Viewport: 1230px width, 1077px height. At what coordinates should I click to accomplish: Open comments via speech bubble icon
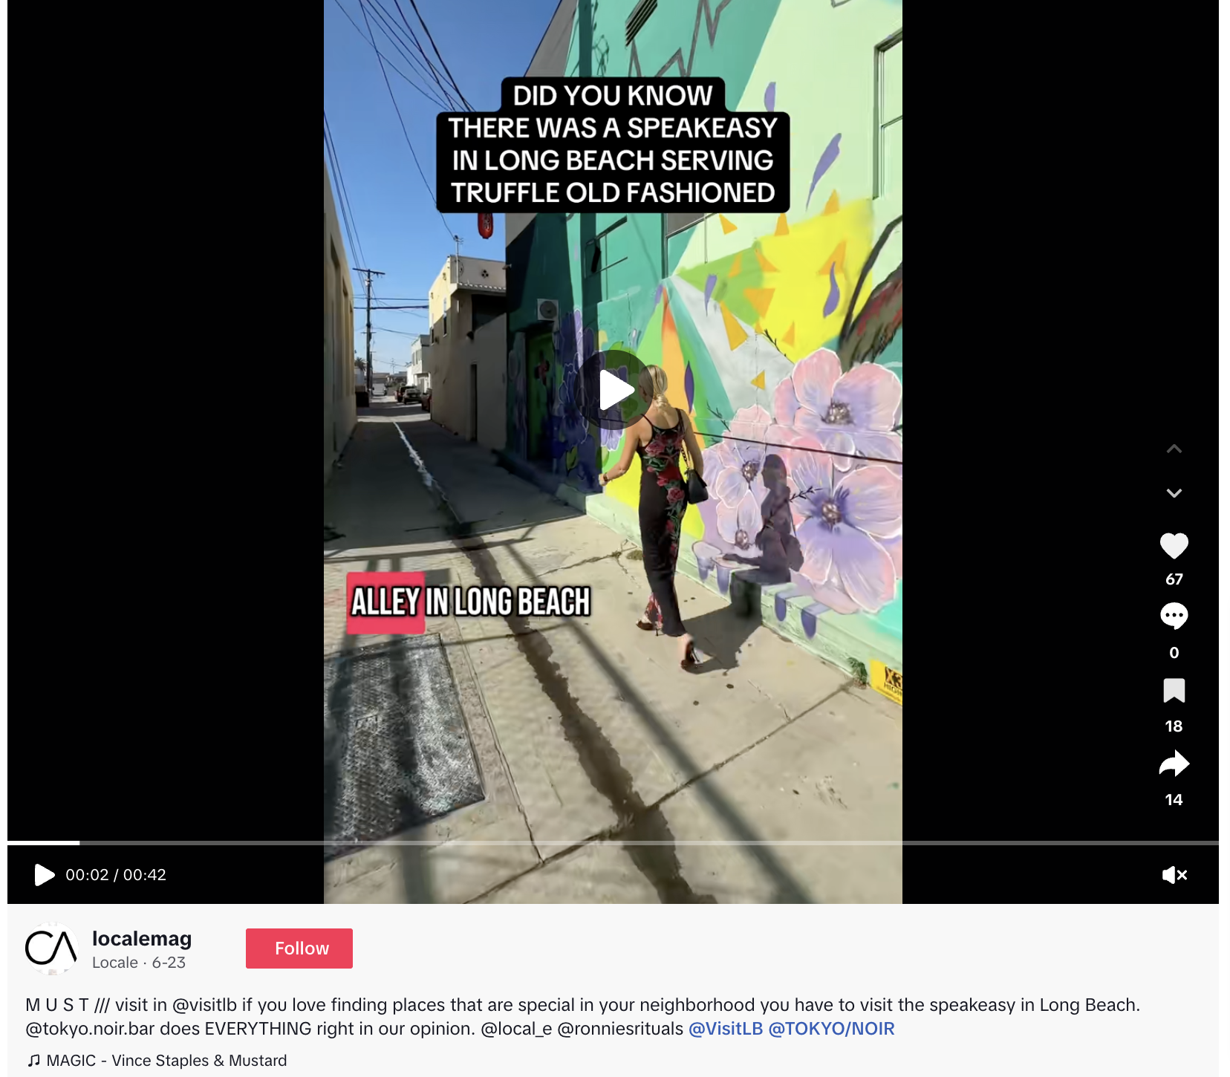coord(1174,616)
